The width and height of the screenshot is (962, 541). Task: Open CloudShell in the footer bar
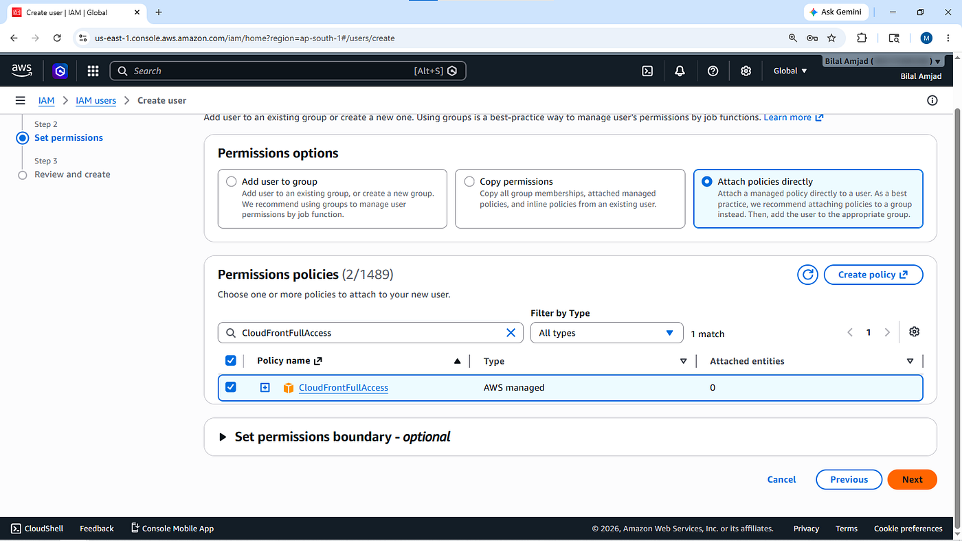coord(38,529)
